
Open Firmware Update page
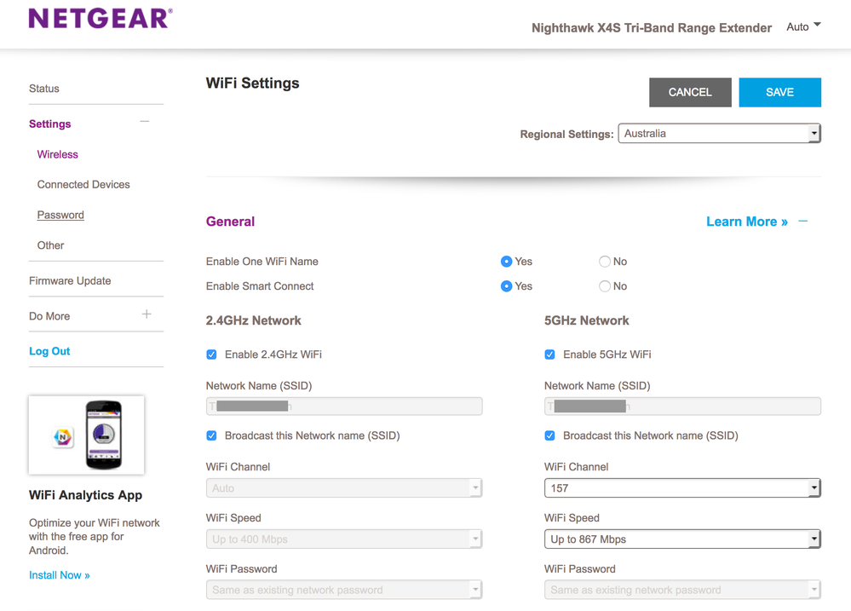(70, 281)
